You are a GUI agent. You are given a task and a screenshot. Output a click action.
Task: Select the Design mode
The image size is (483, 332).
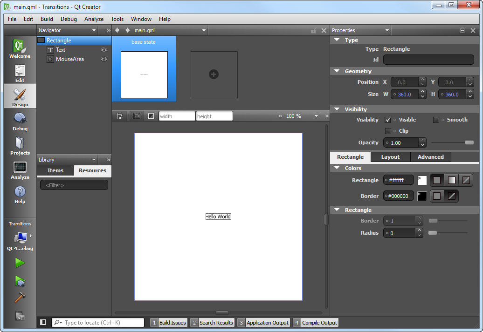[x=20, y=96]
